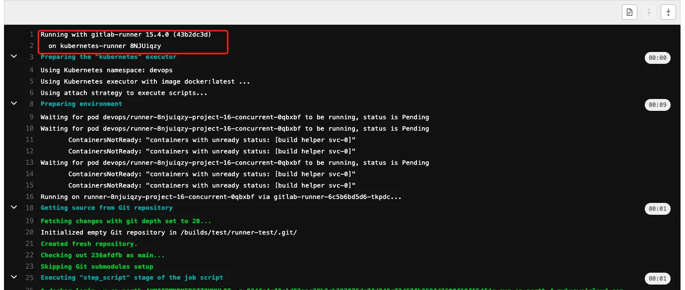Open the complete raw log
This screenshot has width=685, height=290.
629,12
